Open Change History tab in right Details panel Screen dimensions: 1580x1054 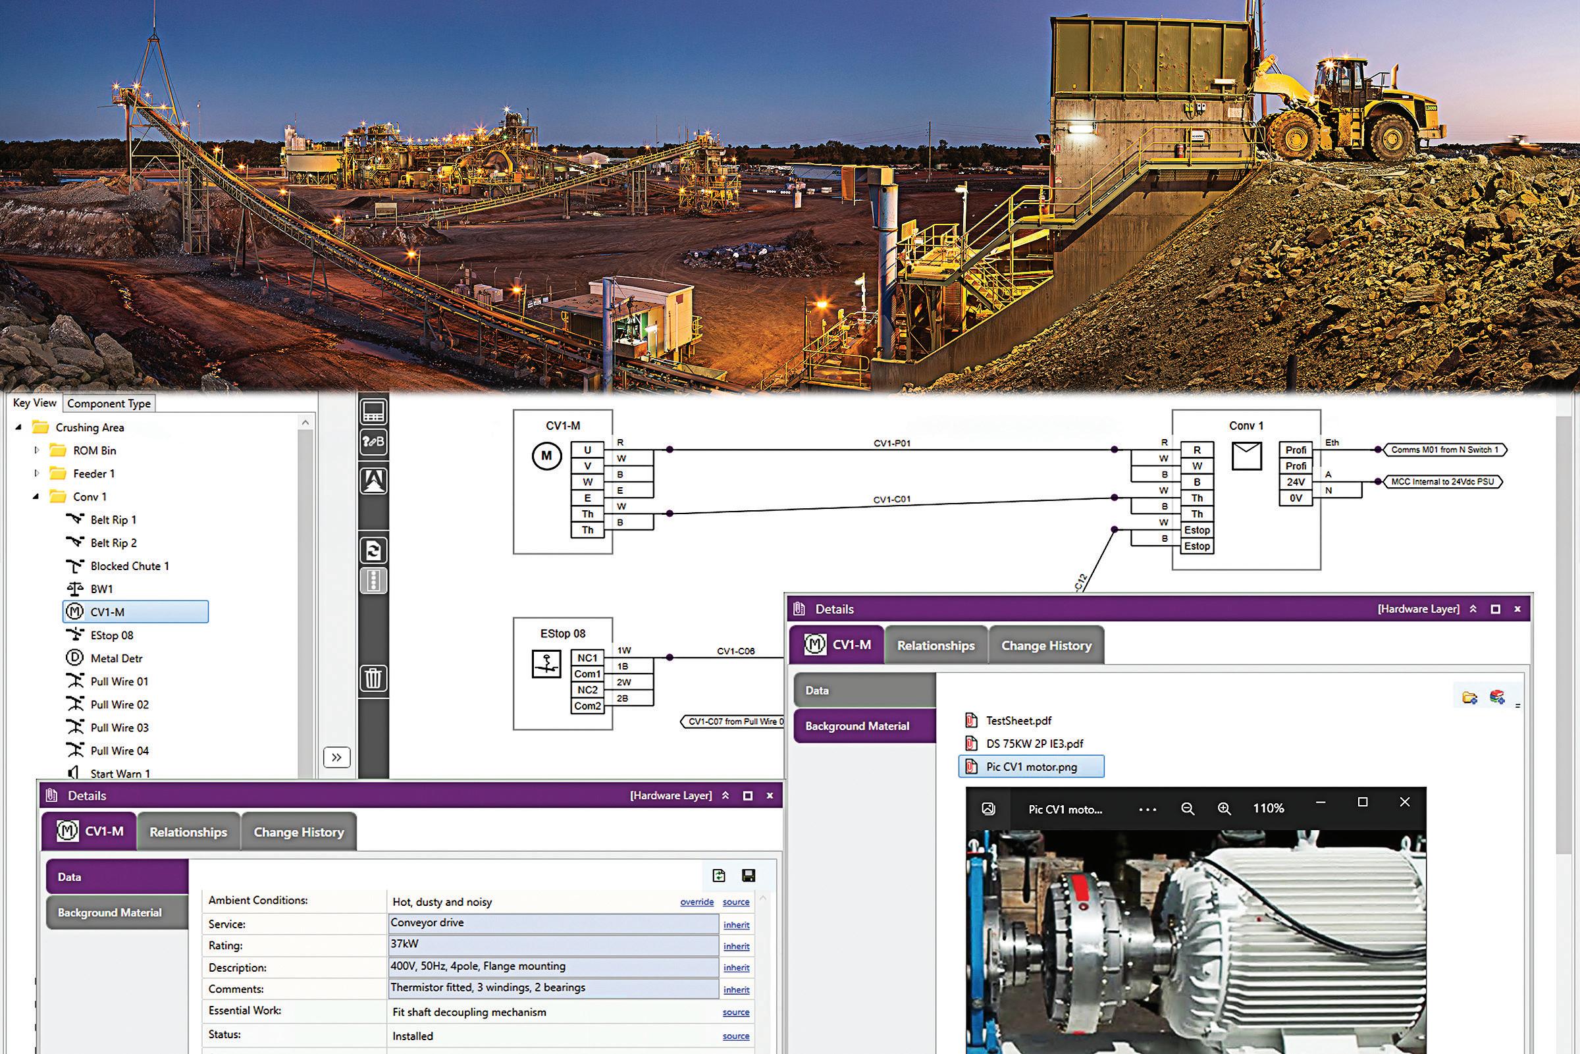click(x=1045, y=645)
